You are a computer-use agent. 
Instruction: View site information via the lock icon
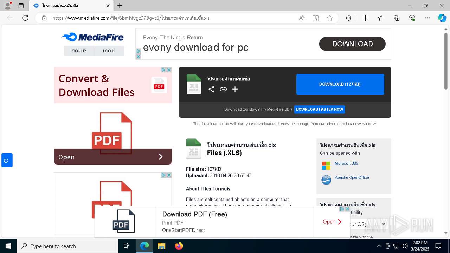click(x=44, y=18)
